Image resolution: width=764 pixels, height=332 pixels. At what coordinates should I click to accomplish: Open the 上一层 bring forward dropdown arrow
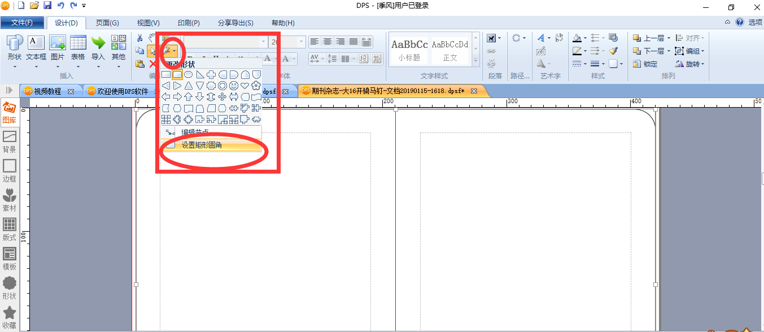669,38
